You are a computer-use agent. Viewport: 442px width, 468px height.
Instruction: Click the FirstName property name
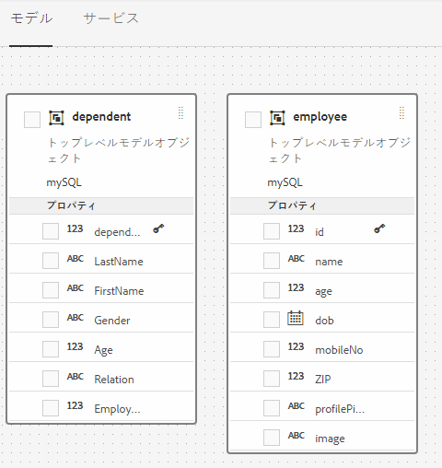pos(119,291)
